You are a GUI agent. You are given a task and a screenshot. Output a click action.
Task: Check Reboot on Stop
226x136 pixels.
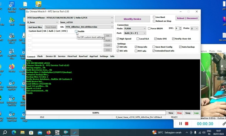click(x=154, y=21)
